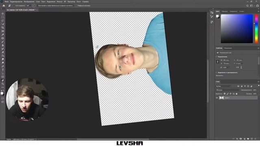Toggle layer filtering switch

pos(258,86)
